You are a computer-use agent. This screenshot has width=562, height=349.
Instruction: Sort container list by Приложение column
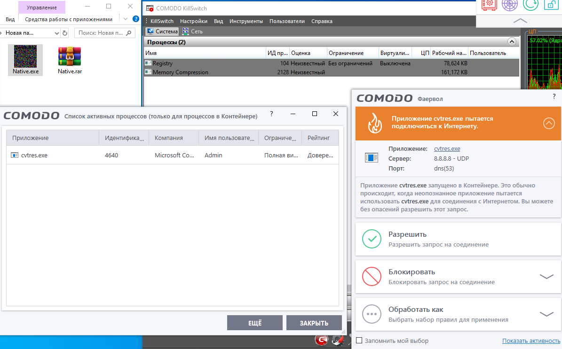53,138
